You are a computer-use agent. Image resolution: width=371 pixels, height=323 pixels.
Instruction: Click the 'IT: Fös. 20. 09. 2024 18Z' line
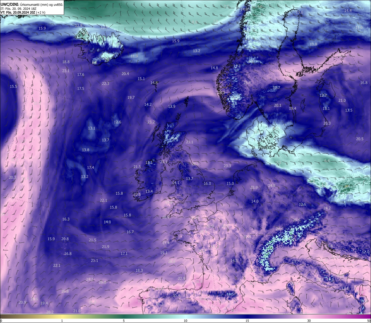18,9
